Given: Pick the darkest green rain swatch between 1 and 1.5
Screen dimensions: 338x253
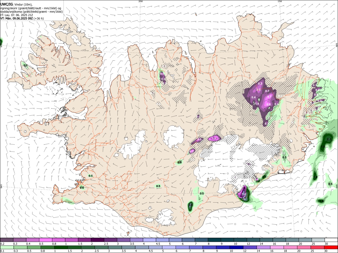Looking at the screenshot, I should coord(61,247).
